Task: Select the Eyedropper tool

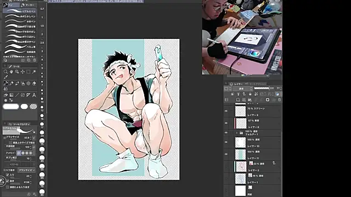Action: pos(5,77)
